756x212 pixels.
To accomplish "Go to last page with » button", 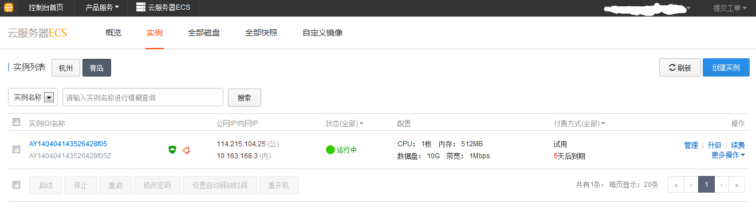I will (x=737, y=185).
